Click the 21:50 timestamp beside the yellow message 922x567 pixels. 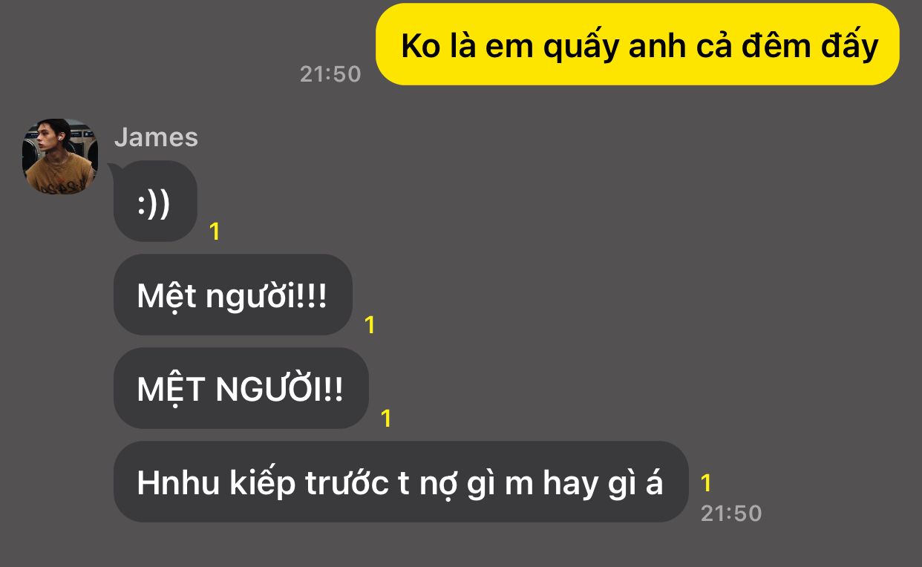pyautogui.click(x=330, y=74)
